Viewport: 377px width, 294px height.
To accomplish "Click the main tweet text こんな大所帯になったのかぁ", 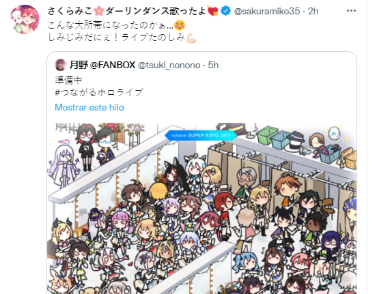I will click(x=111, y=25).
